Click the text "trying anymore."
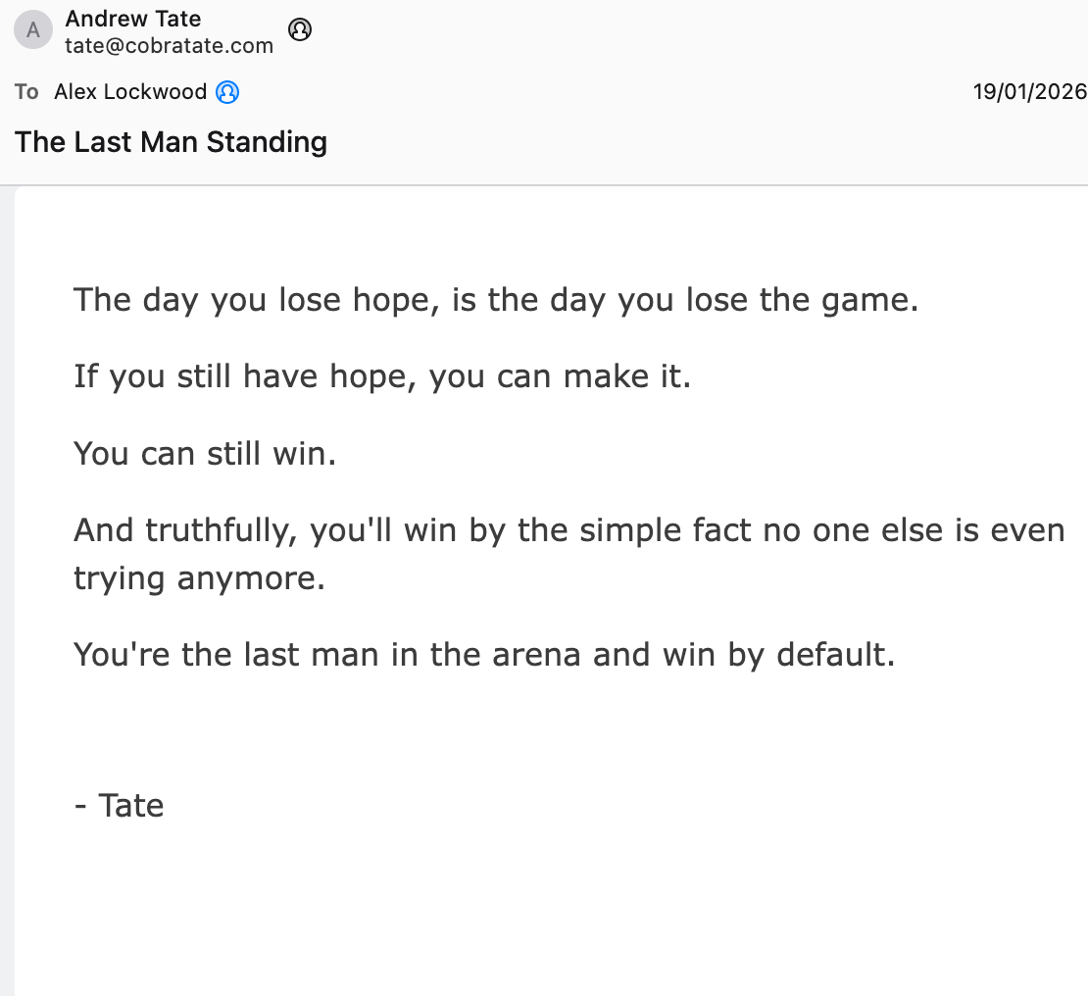1088x996 pixels. [x=199, y=578]
